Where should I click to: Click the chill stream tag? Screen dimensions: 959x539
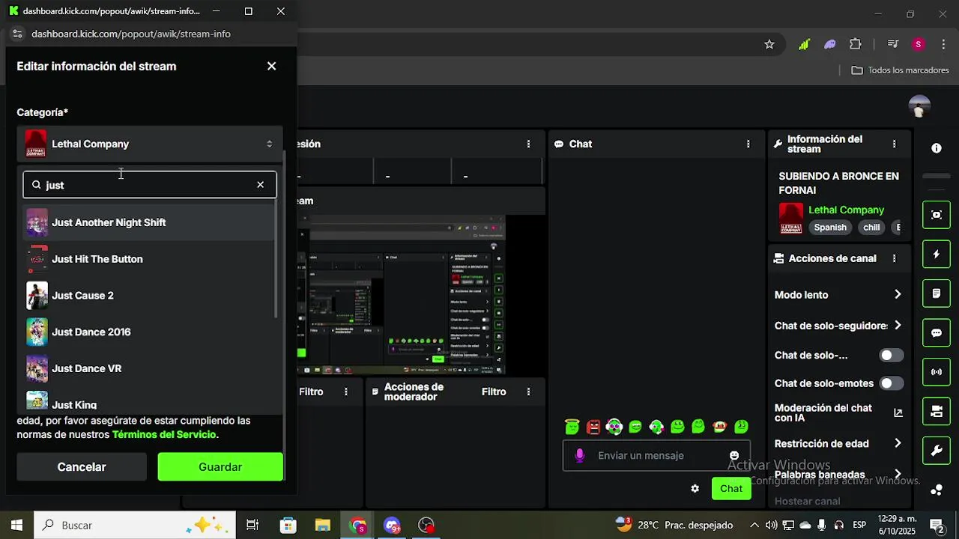[871, 228]
